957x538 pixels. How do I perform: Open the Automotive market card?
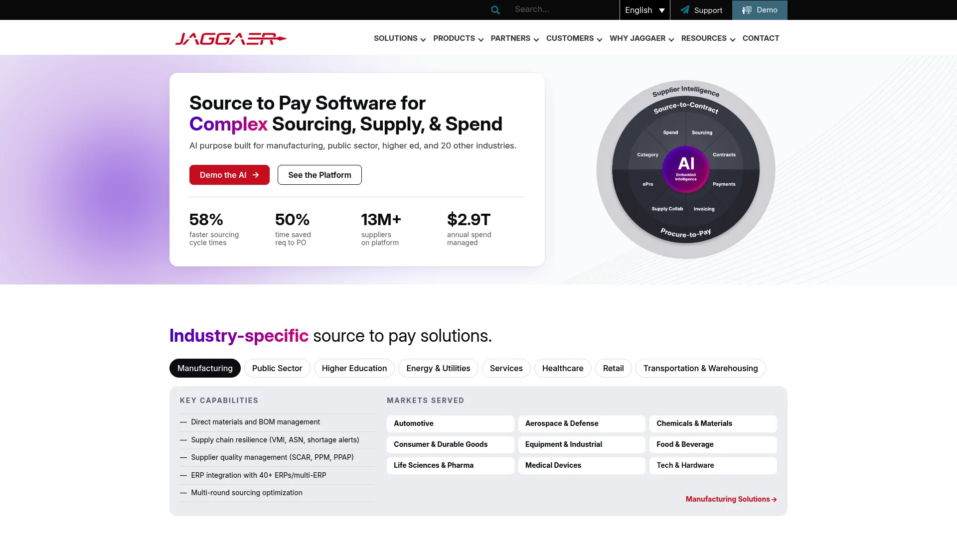point(451,423)
